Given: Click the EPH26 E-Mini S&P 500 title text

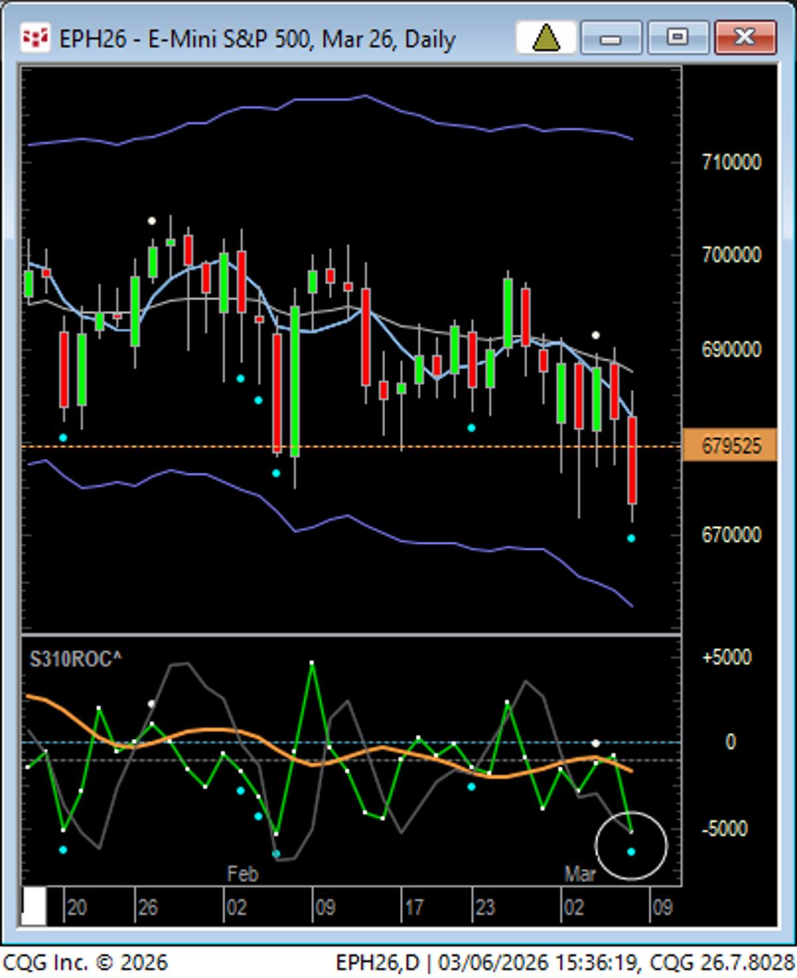Looking at the screenshot, I should click(x=257, y=39).
